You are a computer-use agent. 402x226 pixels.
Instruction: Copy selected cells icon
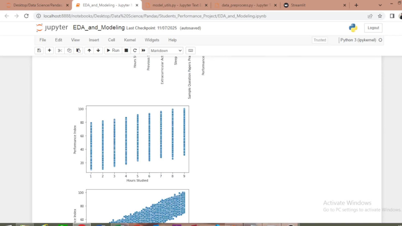69,51
